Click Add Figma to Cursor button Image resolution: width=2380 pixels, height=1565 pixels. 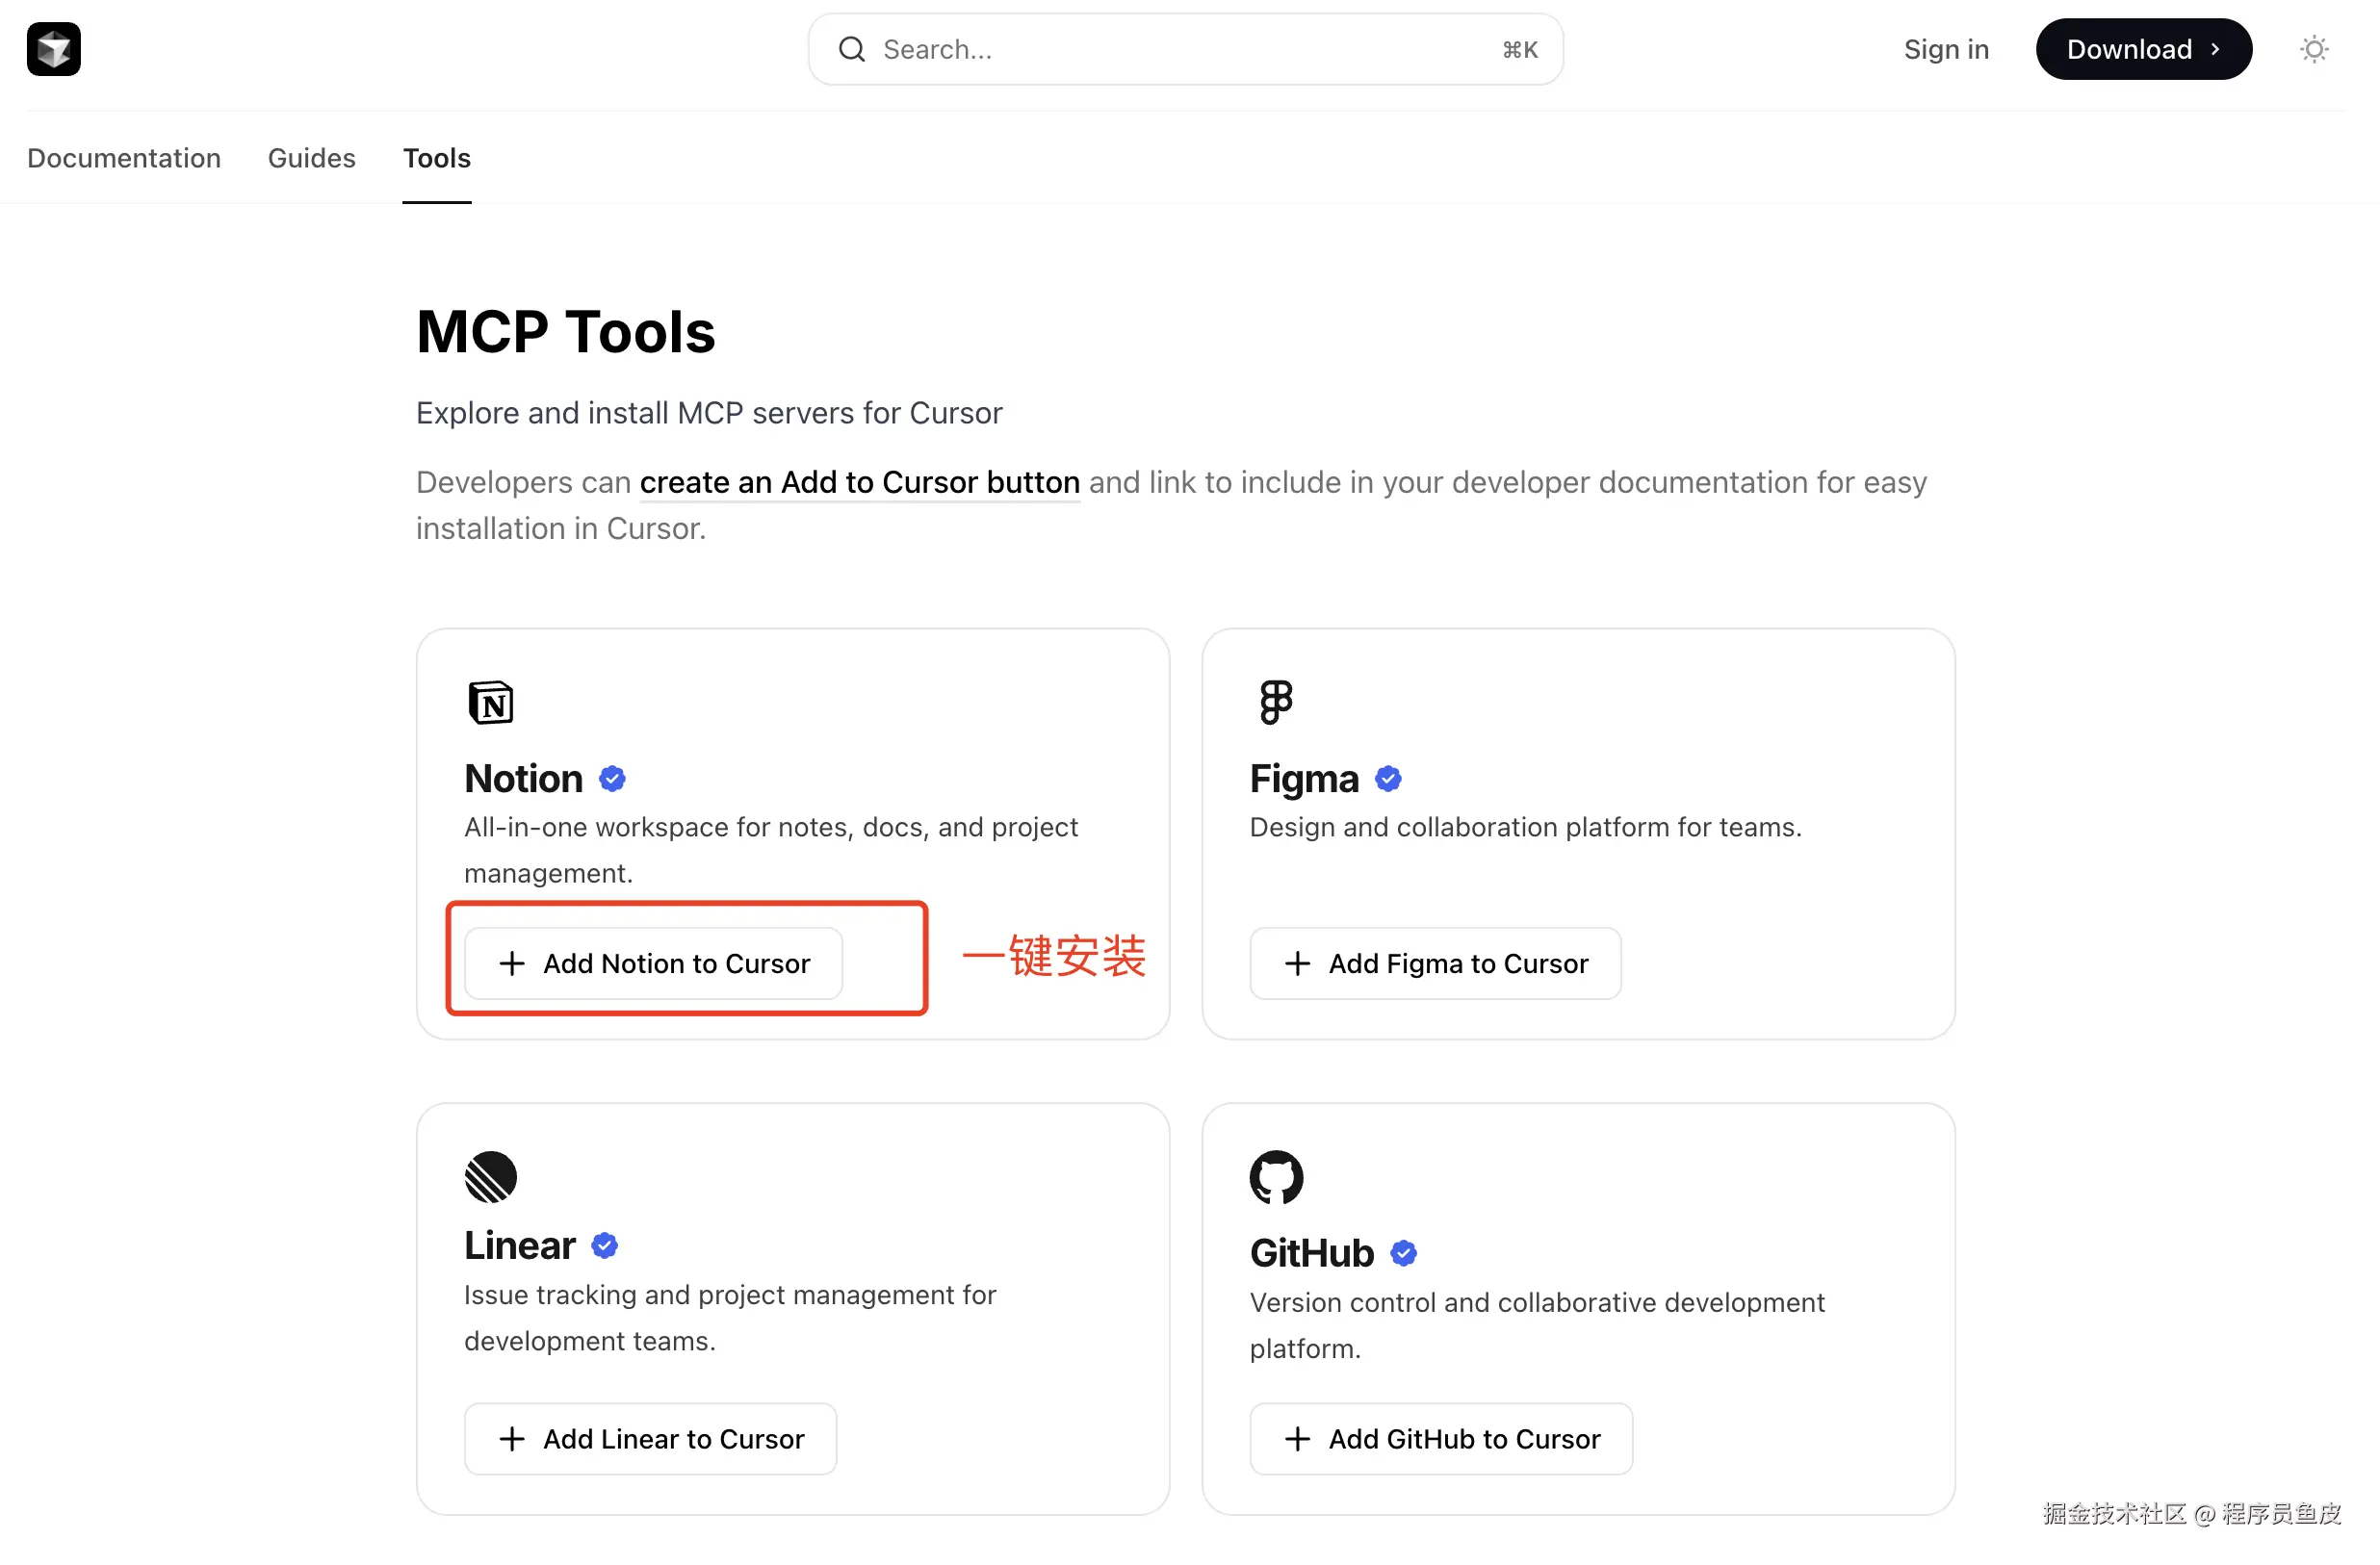(1435, 963)
